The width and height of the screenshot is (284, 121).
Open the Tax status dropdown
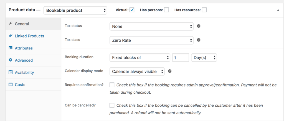(151, 27)
